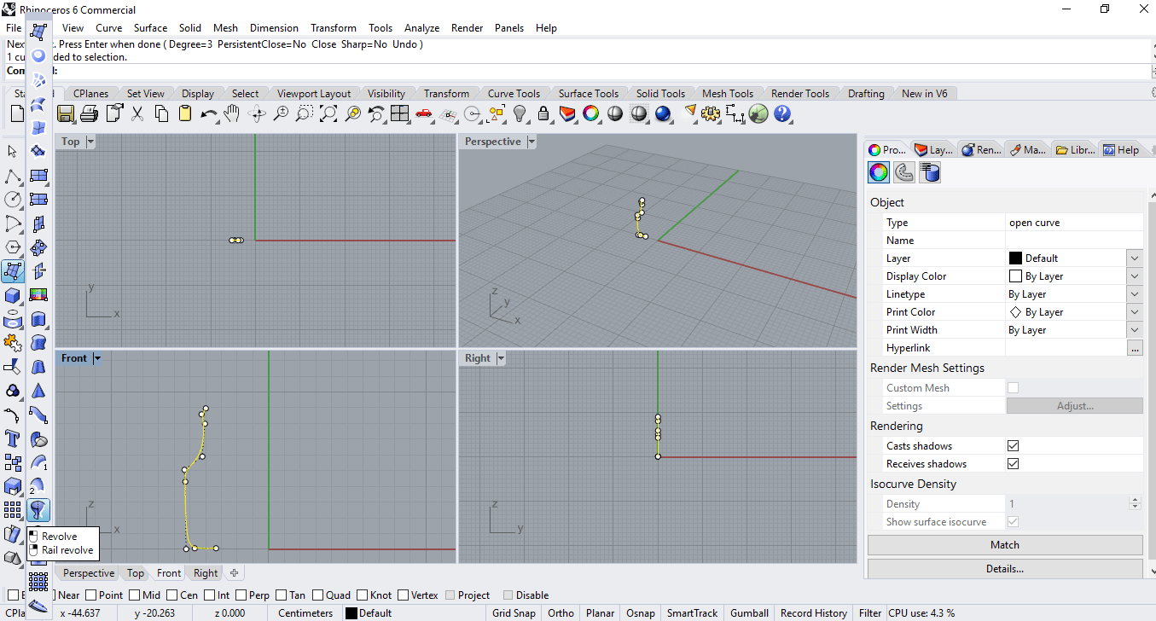Image resolution: width=1156 pixels, height=621 pixels.
Task: Open the Top viewport menu arrow
Action: pyautogui.click(x=90, y=142)
